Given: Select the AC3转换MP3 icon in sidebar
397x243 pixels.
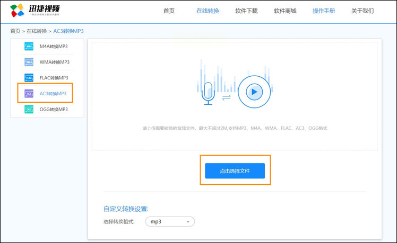Looking at the screenshot, I should click(x=29, y=94).
